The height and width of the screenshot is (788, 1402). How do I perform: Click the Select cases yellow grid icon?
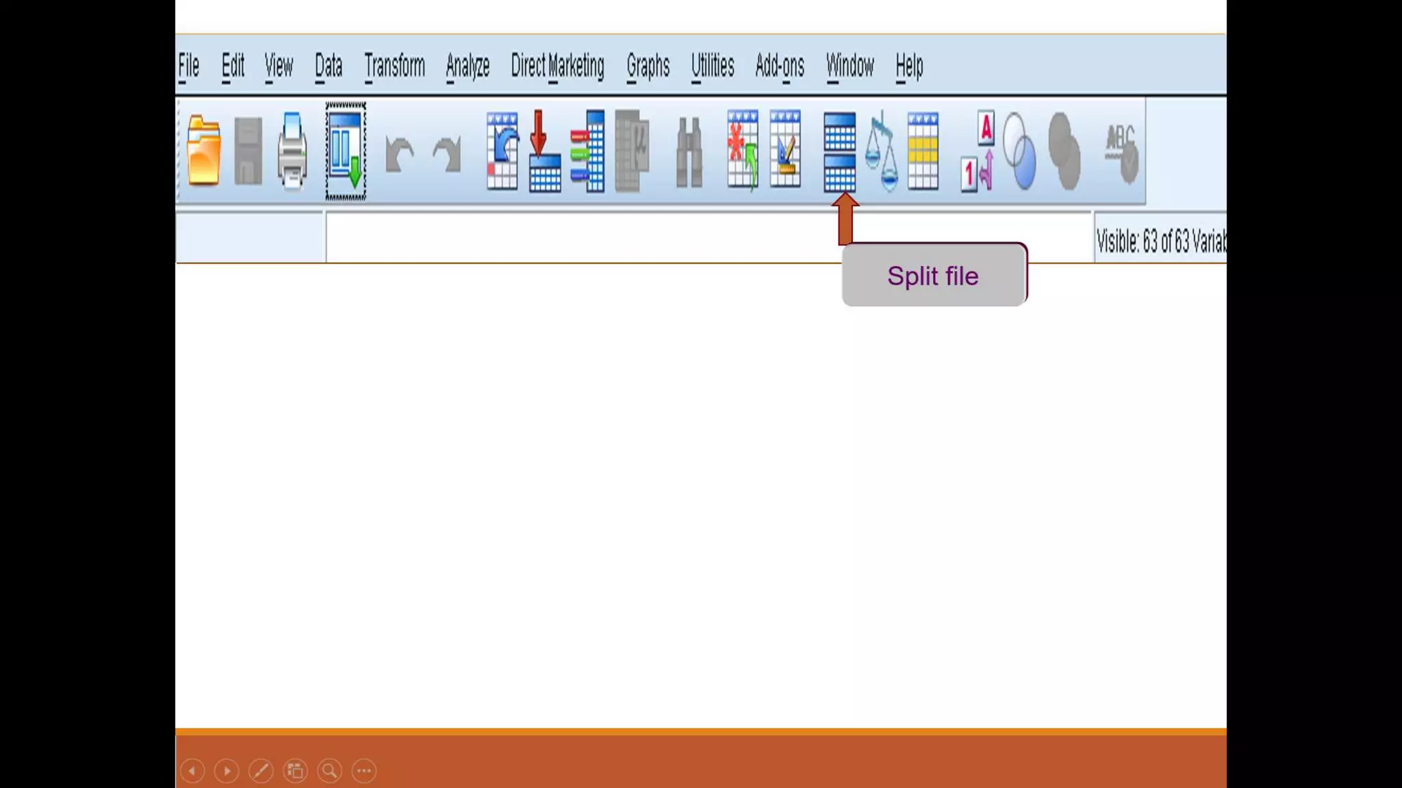tap(923, 151)
